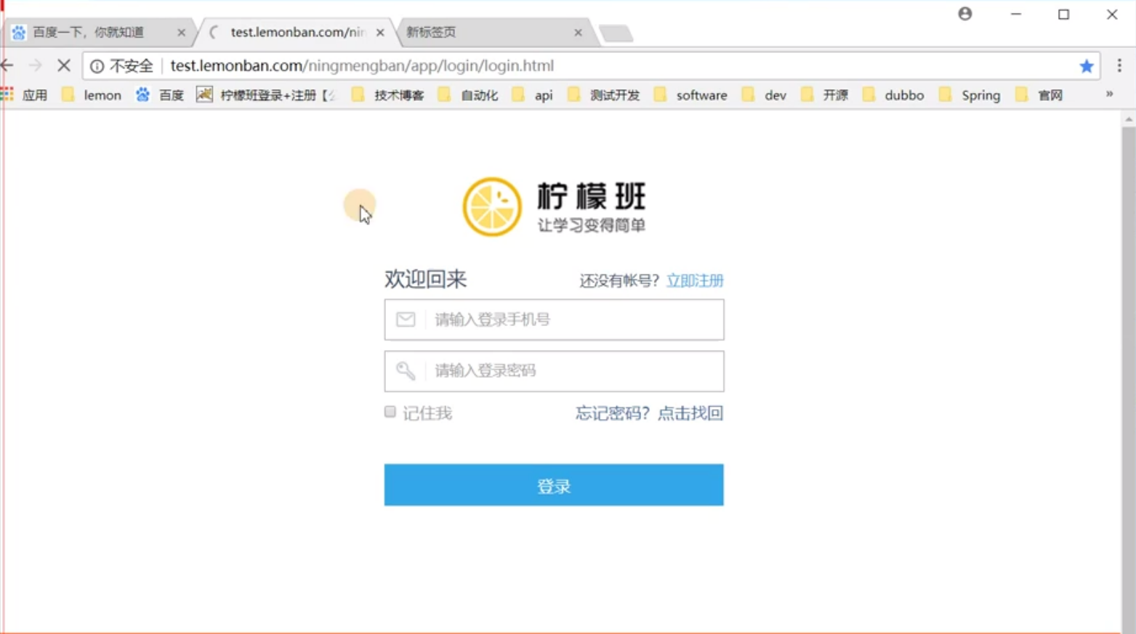Screen dimensions: 1136x634
Task: Open the dubbo bookmark folder
Action: coord(893,95)
